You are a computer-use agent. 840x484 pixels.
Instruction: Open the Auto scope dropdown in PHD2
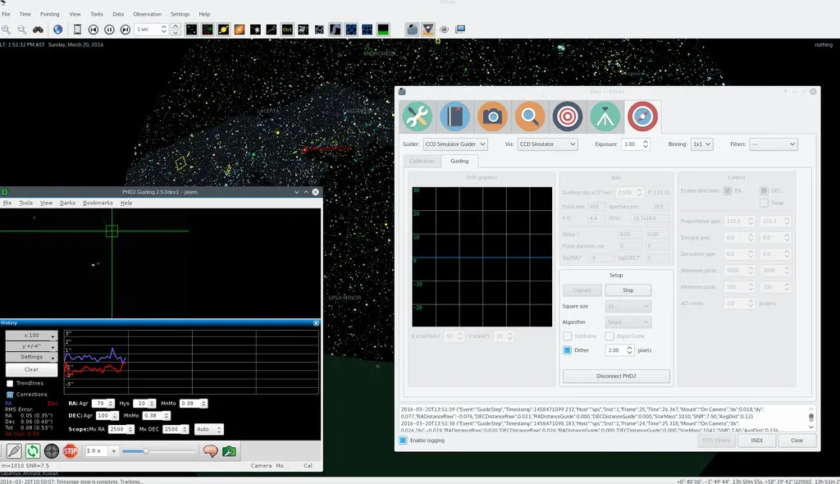(208, 429)
